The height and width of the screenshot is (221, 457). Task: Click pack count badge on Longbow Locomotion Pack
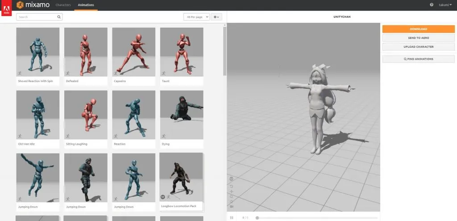[x=162, y=197]
